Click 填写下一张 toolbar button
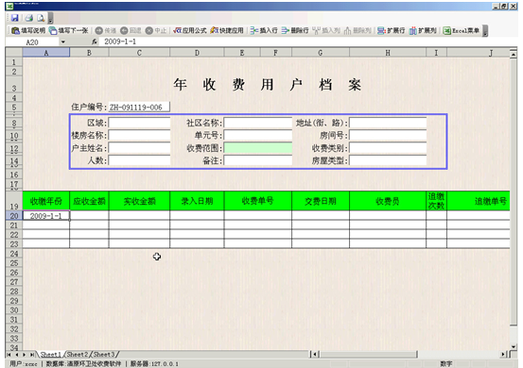Screen dimensions: 523x368 pyautogui.click(x=68, y=30)
